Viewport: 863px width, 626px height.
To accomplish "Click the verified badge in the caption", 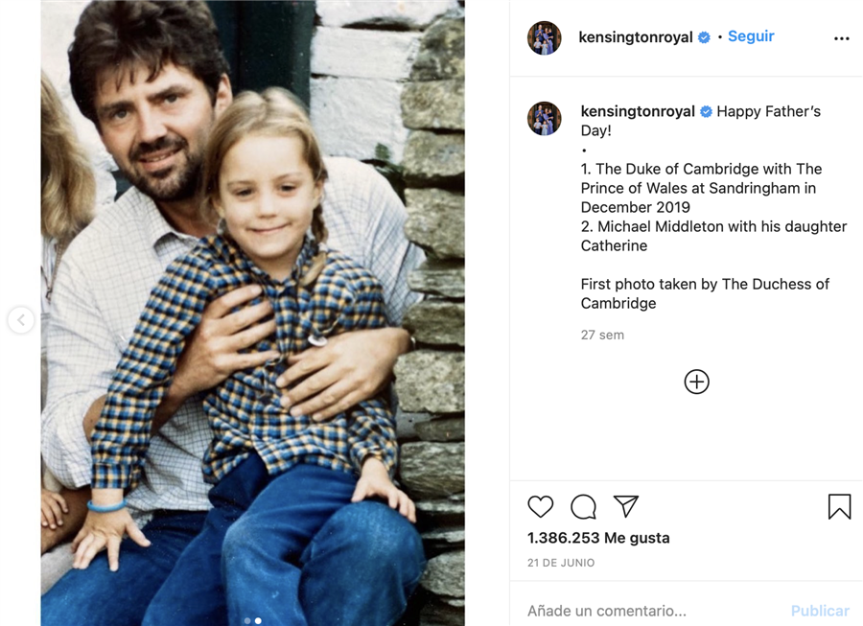I will click(707, 112).
